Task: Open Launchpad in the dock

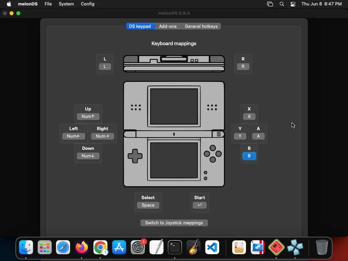Action: (45, 247)
